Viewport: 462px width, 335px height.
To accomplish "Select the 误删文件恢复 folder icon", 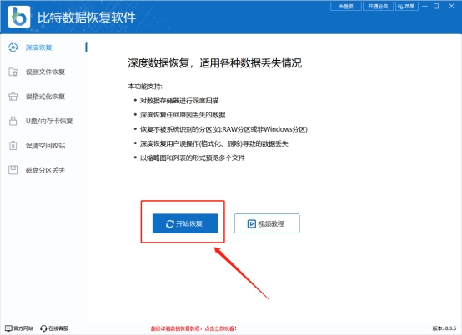I will tap(13, 72).
